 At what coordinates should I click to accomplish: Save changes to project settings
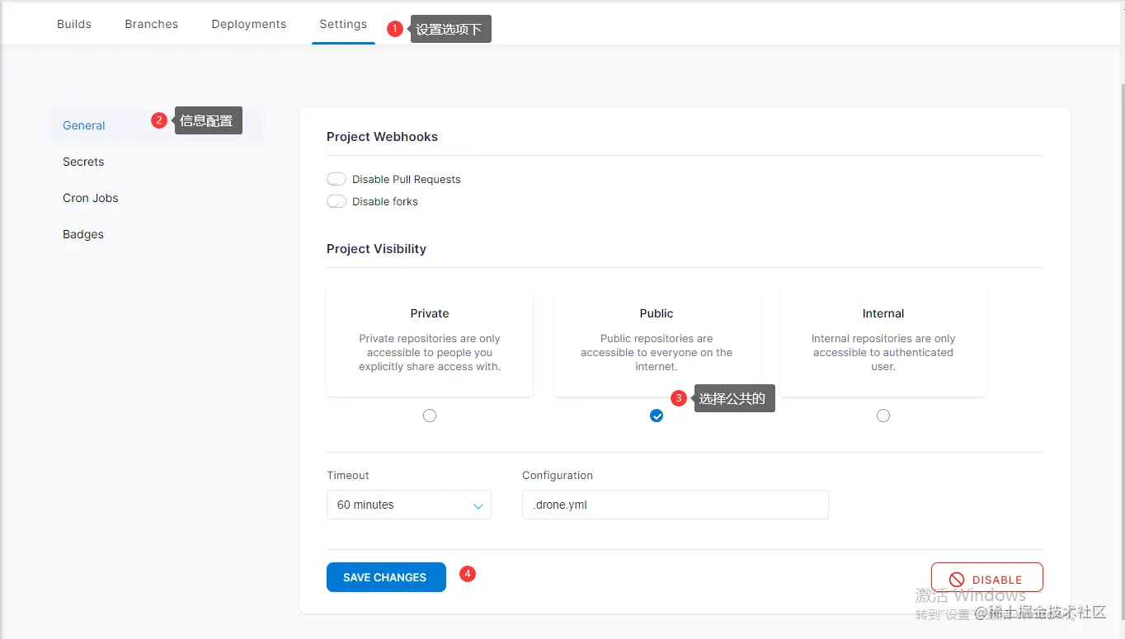pos(386,577)
